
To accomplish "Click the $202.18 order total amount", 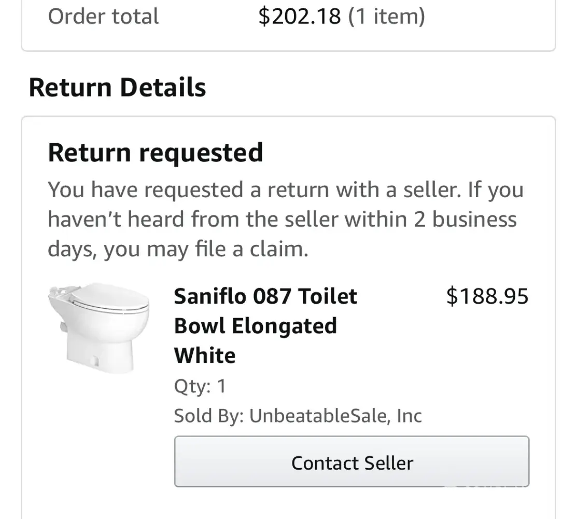I will (300, 16).
